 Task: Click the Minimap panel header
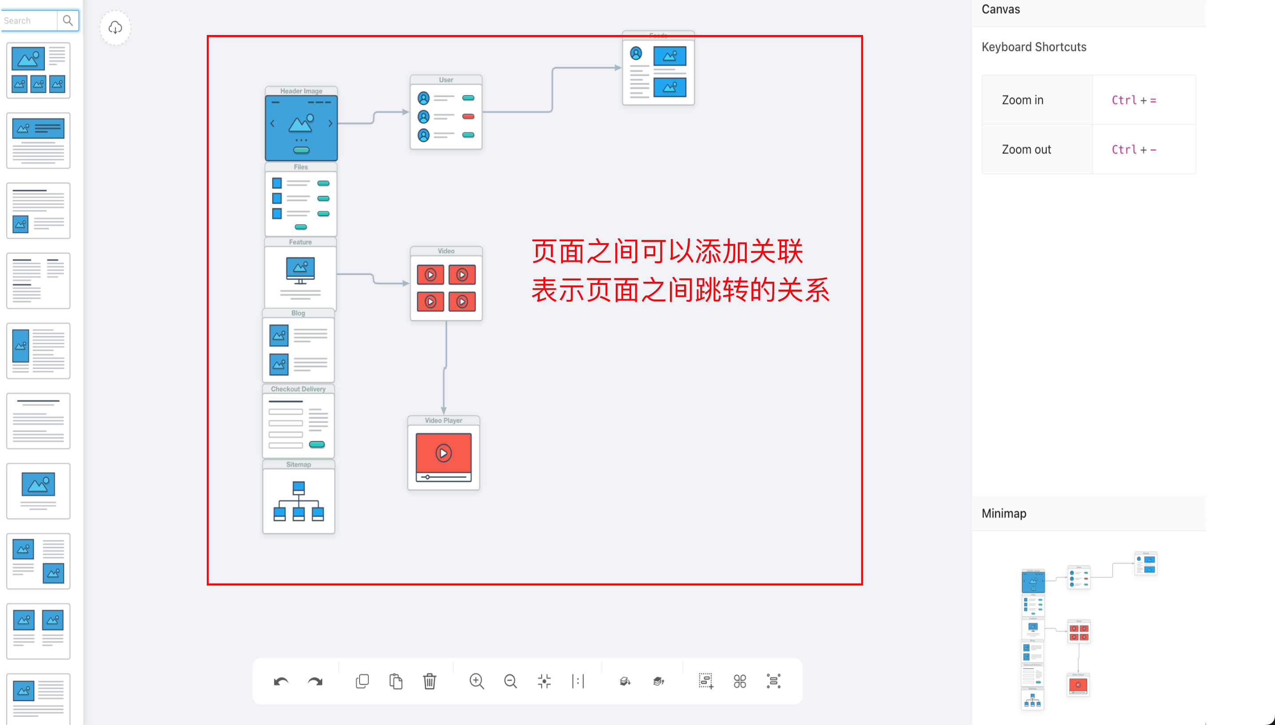(x=1089, y=513)
